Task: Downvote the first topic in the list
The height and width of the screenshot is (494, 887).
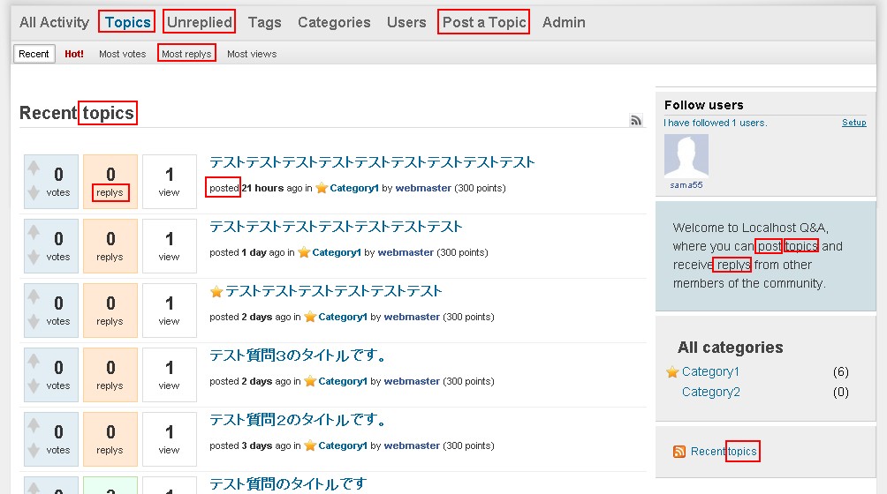Action: (34, 192)
